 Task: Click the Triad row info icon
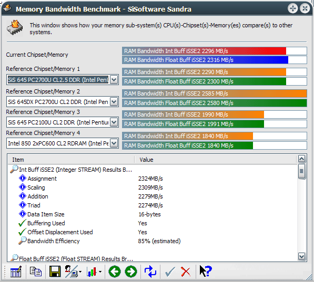23,205
